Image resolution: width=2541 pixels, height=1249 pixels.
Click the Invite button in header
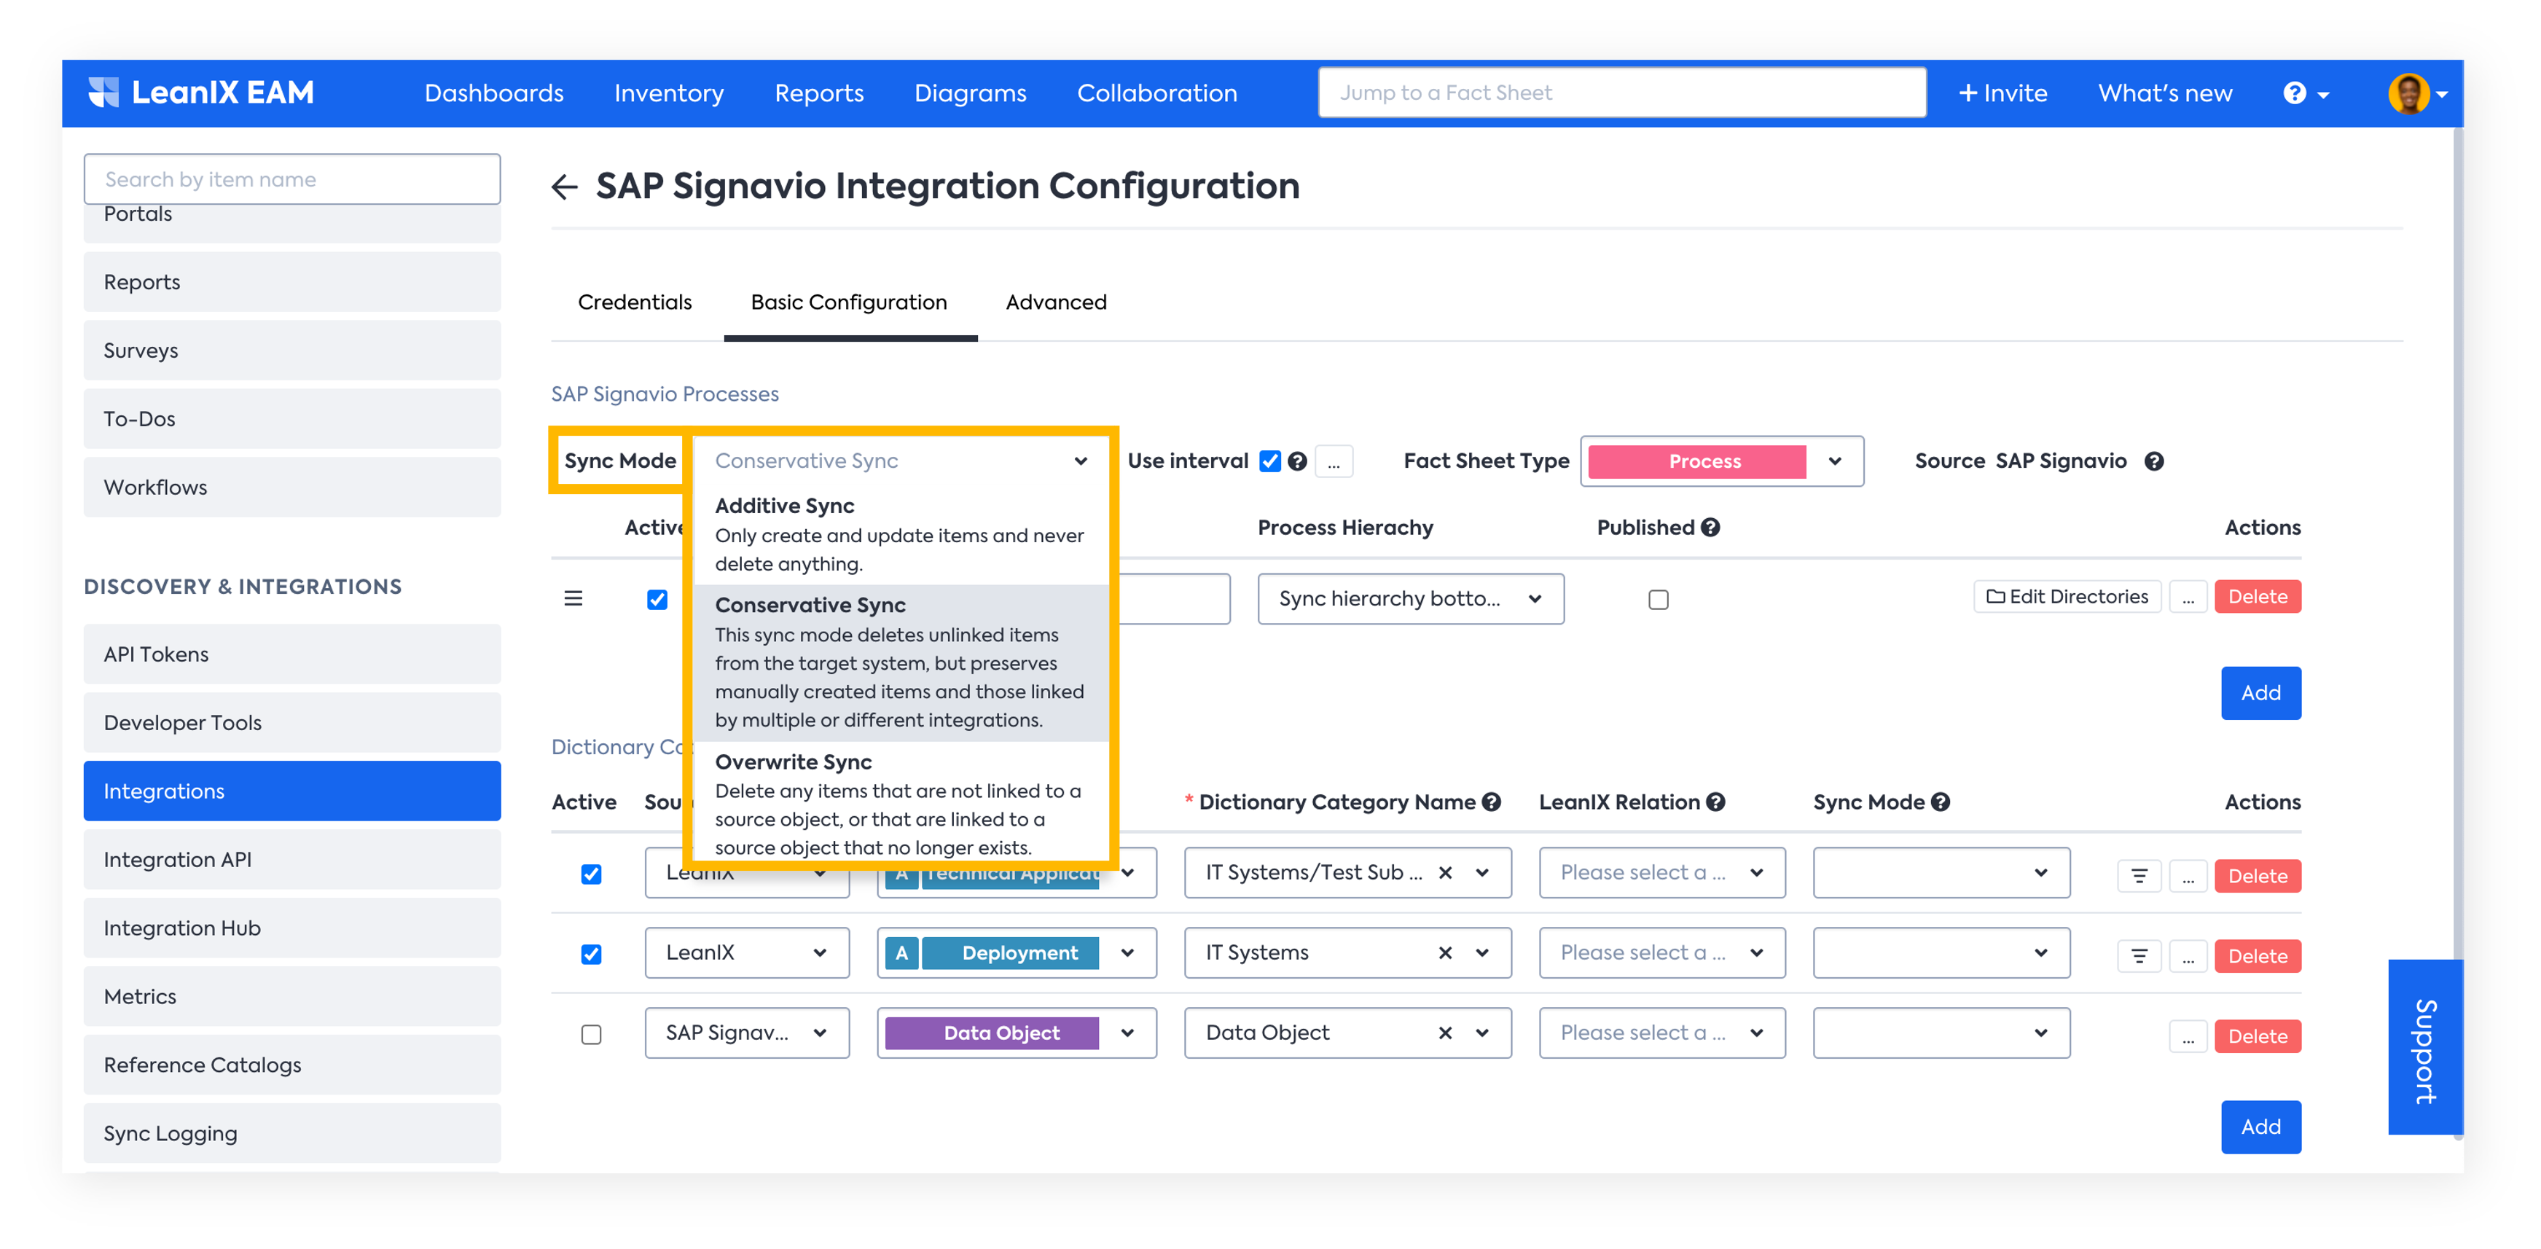tap(2002, 93)
